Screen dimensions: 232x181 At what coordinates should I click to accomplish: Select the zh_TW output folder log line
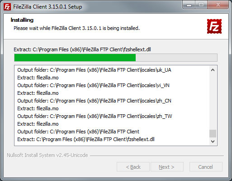[x=95, y=116]
